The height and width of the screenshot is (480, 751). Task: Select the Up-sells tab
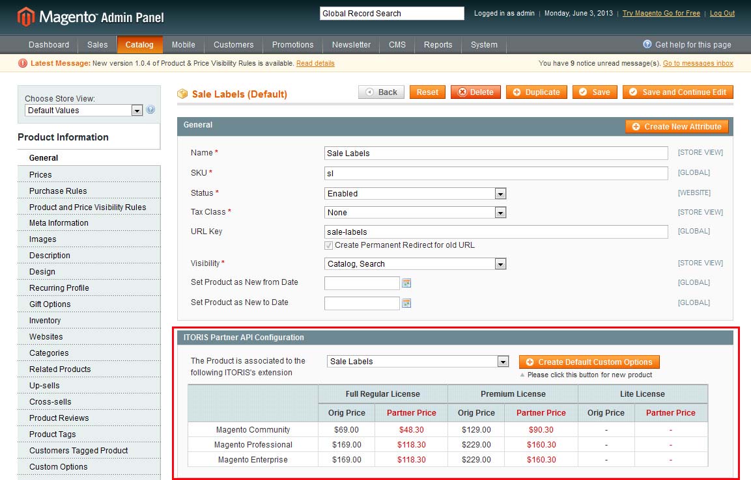click(x=89, y=385)
